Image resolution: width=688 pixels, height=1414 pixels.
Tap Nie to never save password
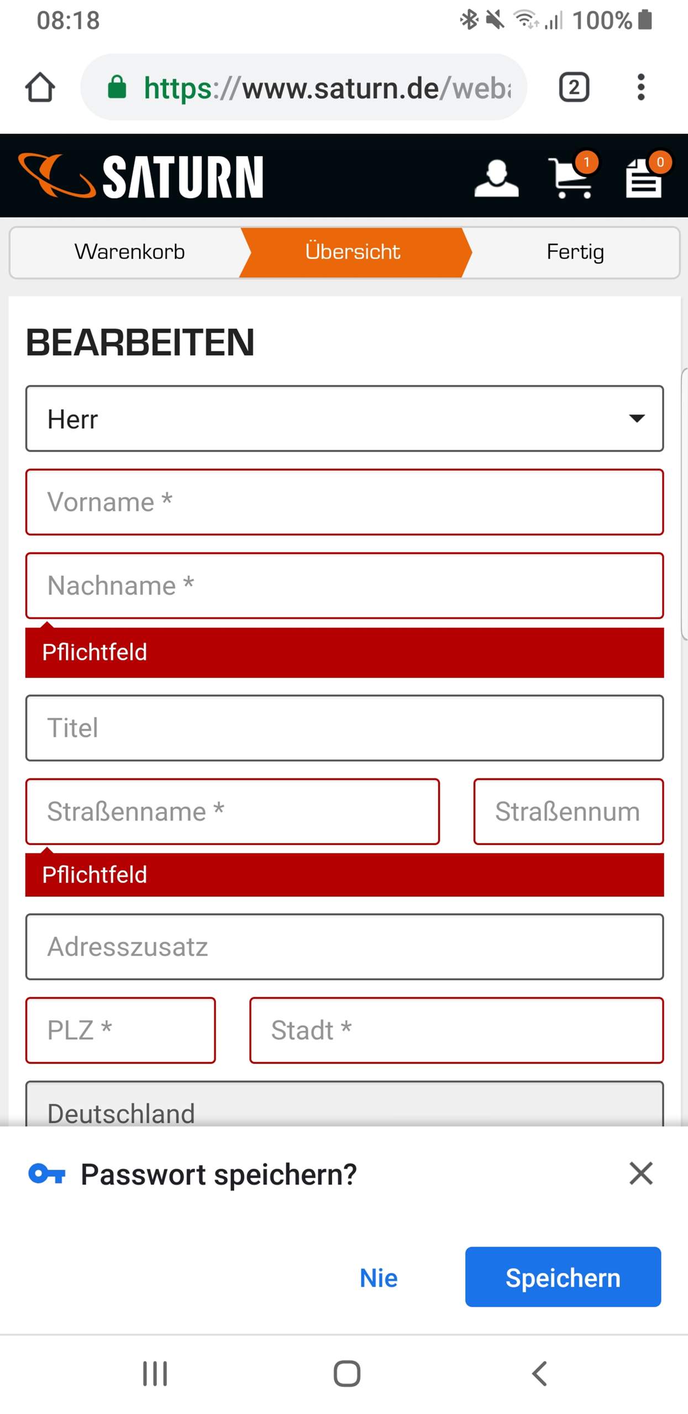pos(379,1278)
